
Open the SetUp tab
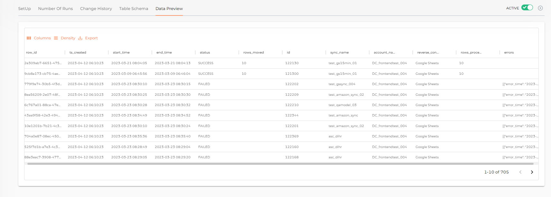[x=24, y=9]
